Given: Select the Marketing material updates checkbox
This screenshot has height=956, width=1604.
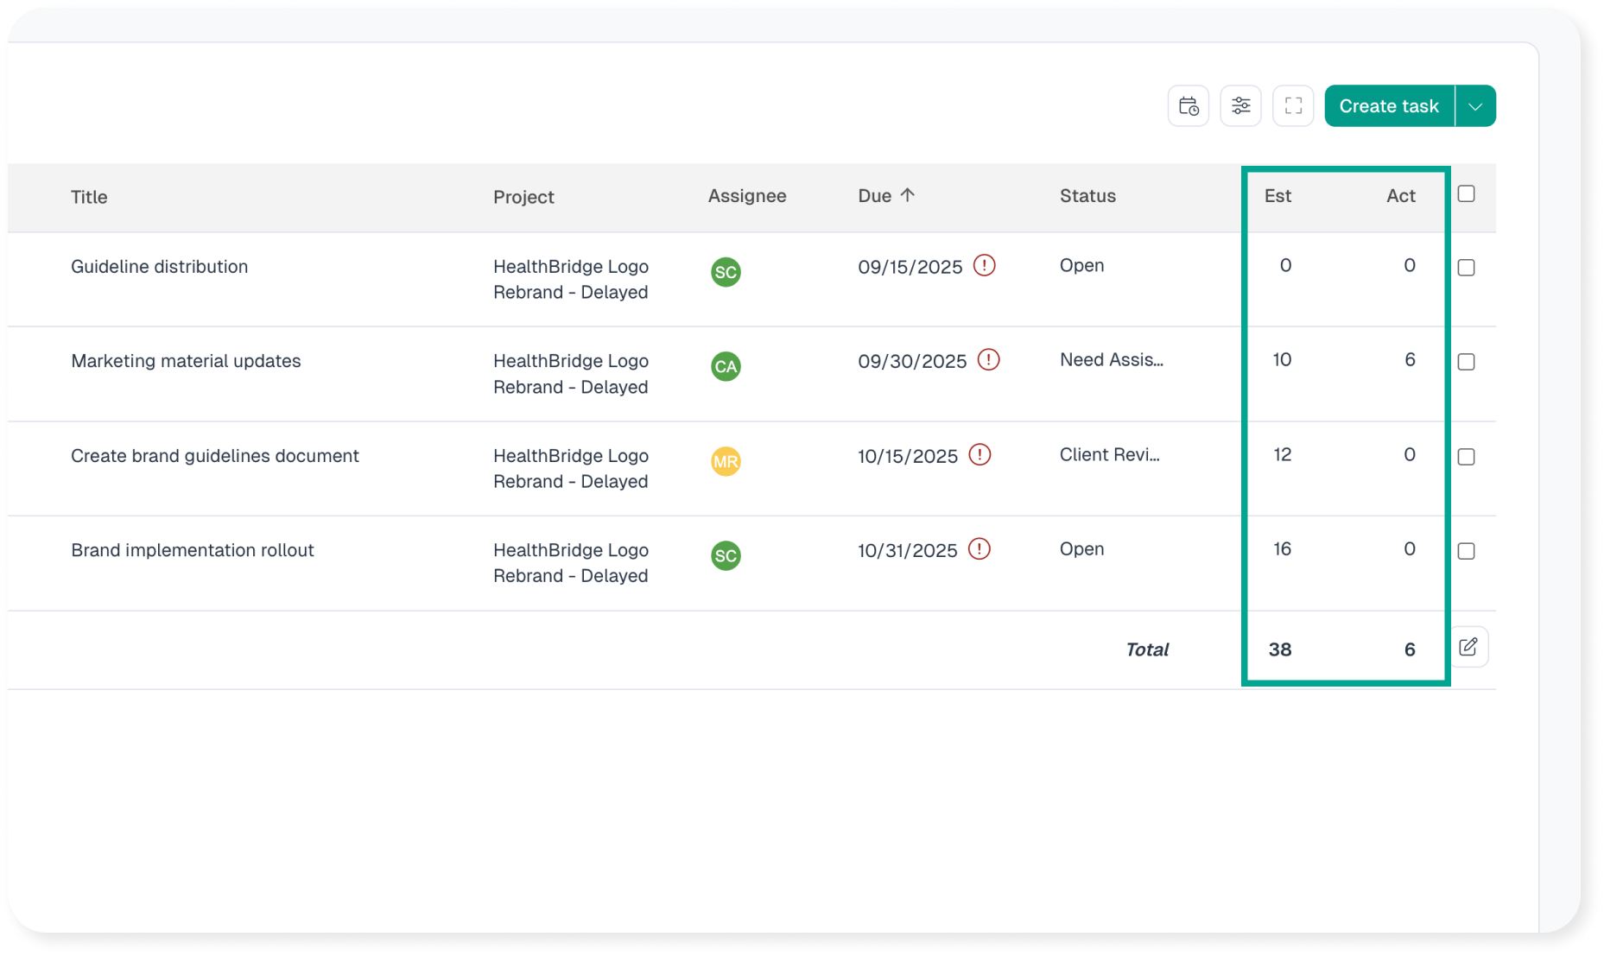Looking at the screenshot, I should [x=1466, y=362].
